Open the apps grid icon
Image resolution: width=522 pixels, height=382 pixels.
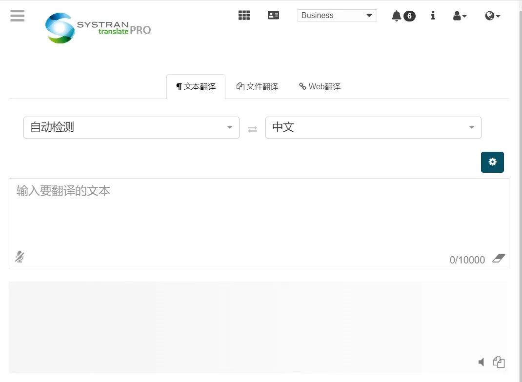[x=244, y=15]
